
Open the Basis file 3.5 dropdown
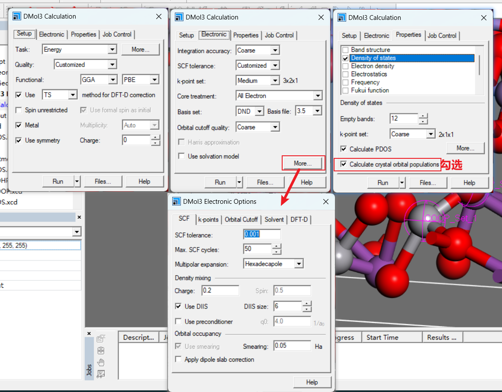pos(317,111)
